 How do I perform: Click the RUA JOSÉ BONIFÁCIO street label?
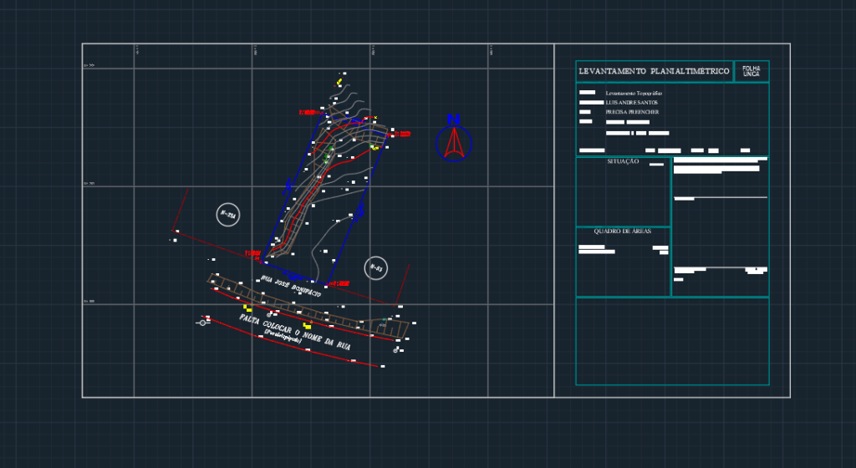point(292,290)
